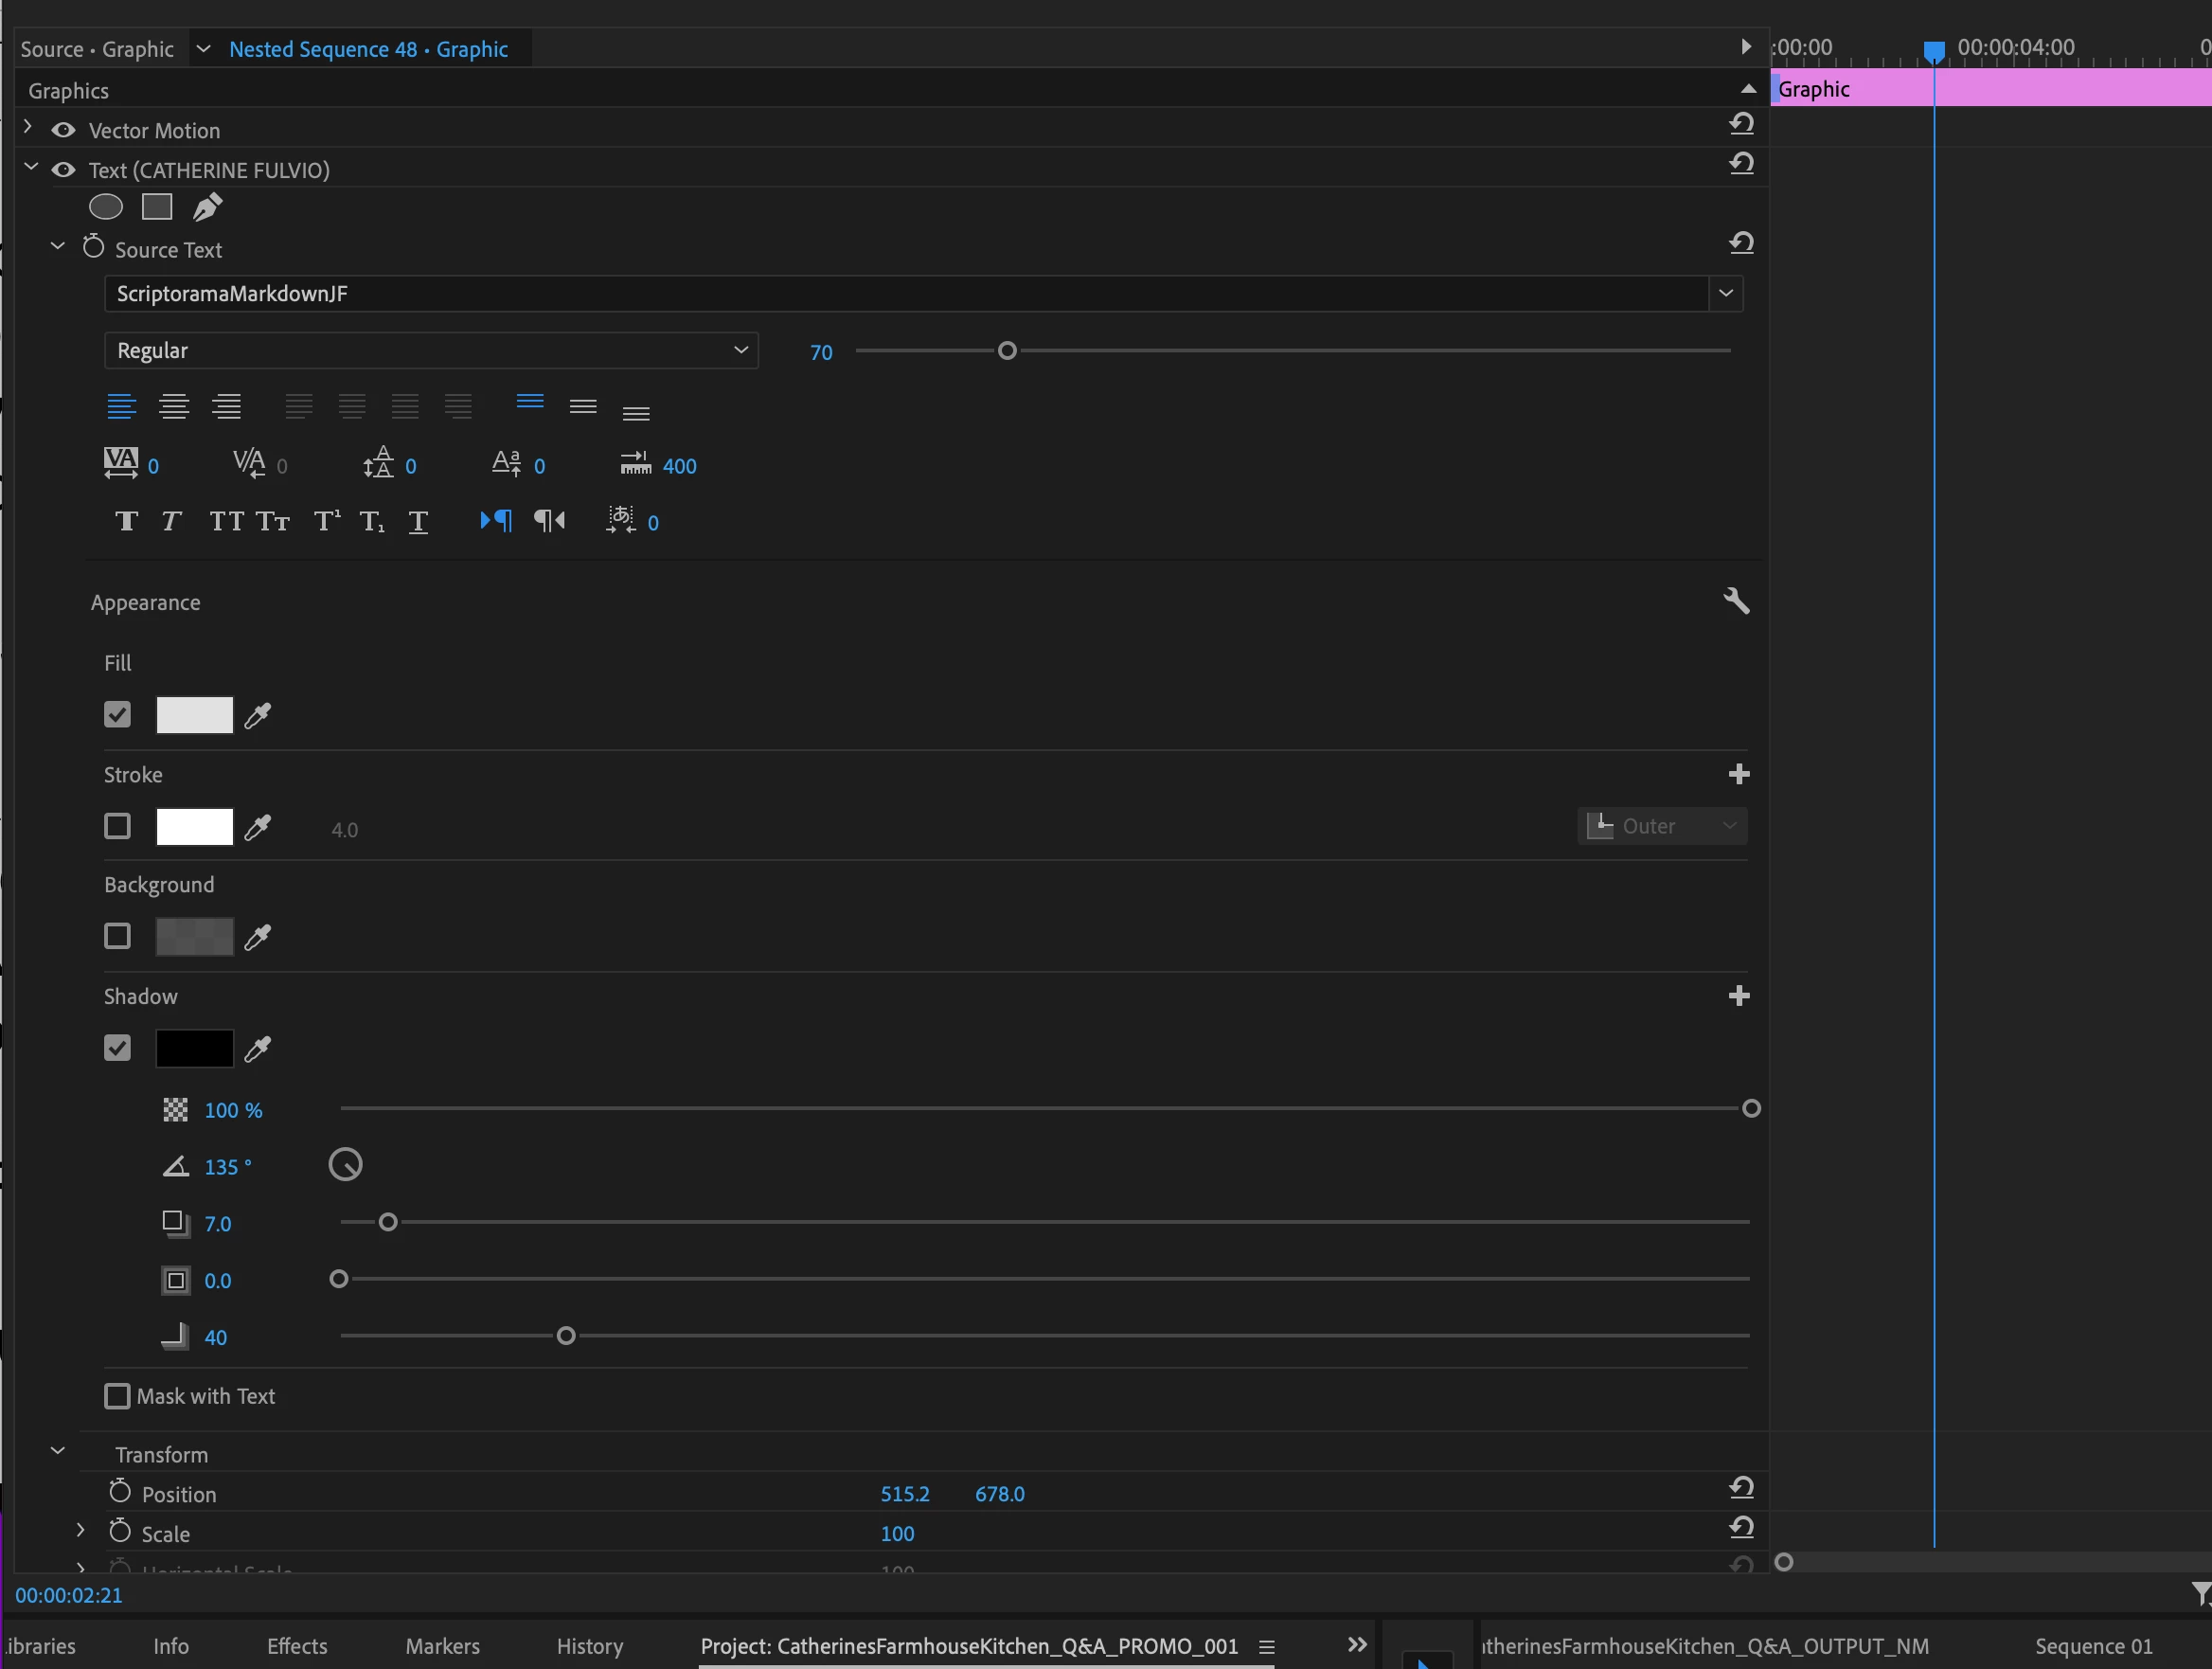Open Appearance wrench settings
2212x1669 pixels.
tap(1736, 601)
